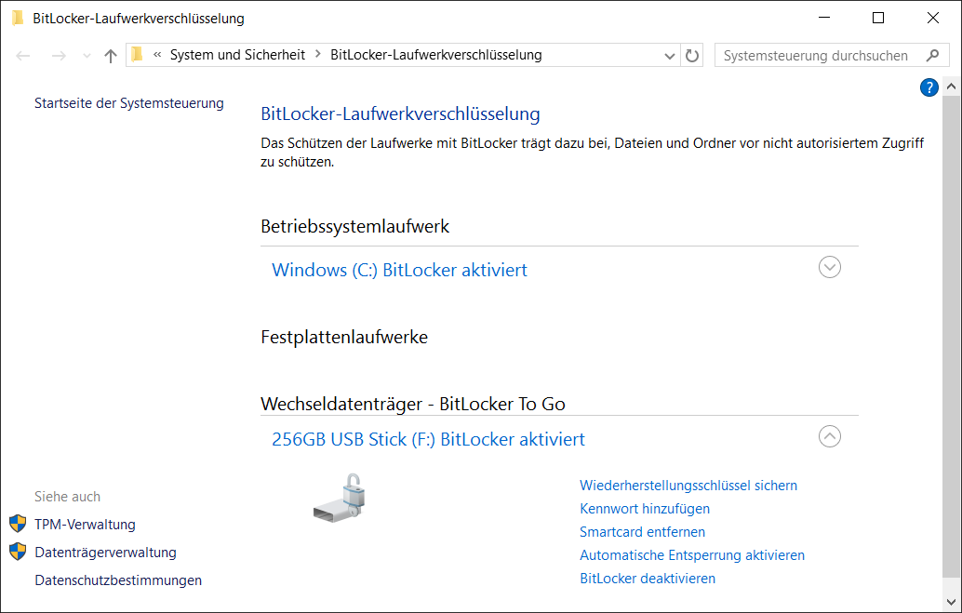Click the Wechseldatenträger - BitLocker To Go heading

413,404
